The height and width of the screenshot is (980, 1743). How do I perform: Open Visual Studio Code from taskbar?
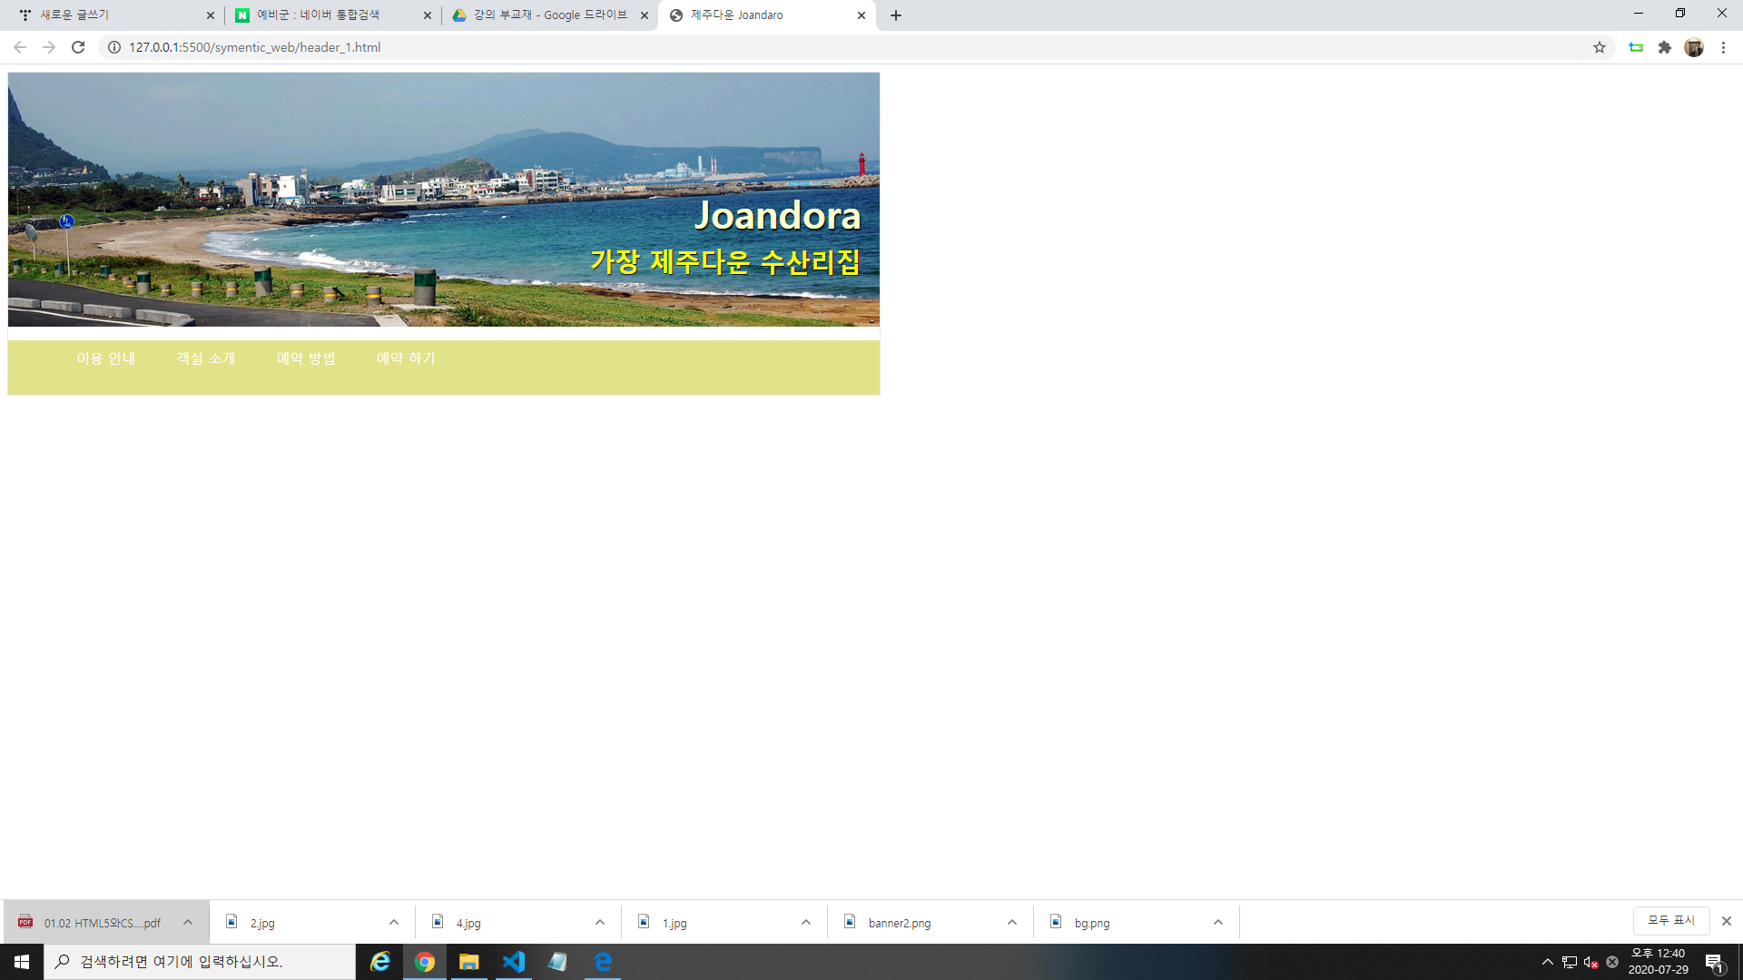coord(514,962)
